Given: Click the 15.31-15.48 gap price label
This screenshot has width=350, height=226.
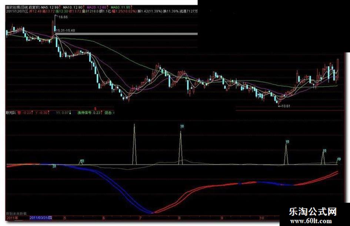Looking at the screenshot, I should (66, 30).
